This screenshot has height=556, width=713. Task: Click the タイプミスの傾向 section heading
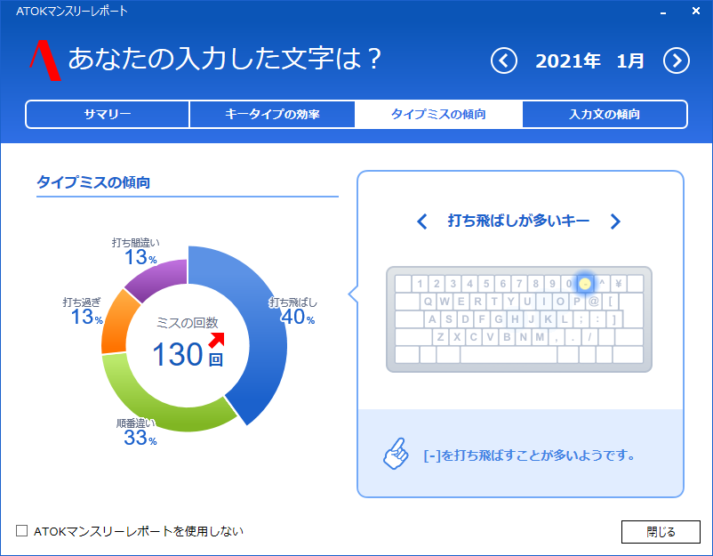tap(93, 182)
